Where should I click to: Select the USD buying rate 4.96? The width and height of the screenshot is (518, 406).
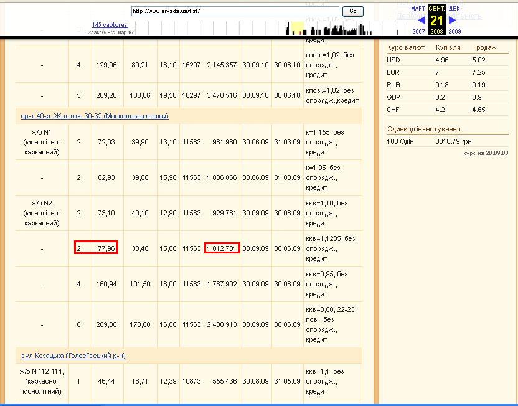[442, 60]
